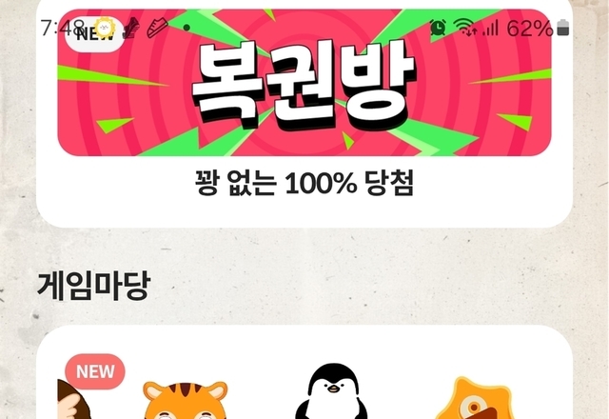Open the brown character game at left edge

click(74, 400)
